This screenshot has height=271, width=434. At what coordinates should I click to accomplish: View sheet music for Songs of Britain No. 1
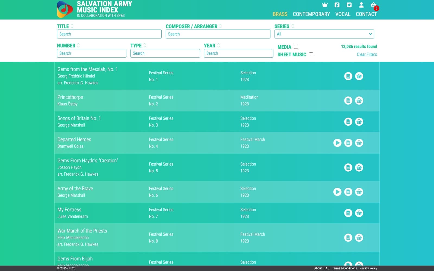tap(348, 122)
